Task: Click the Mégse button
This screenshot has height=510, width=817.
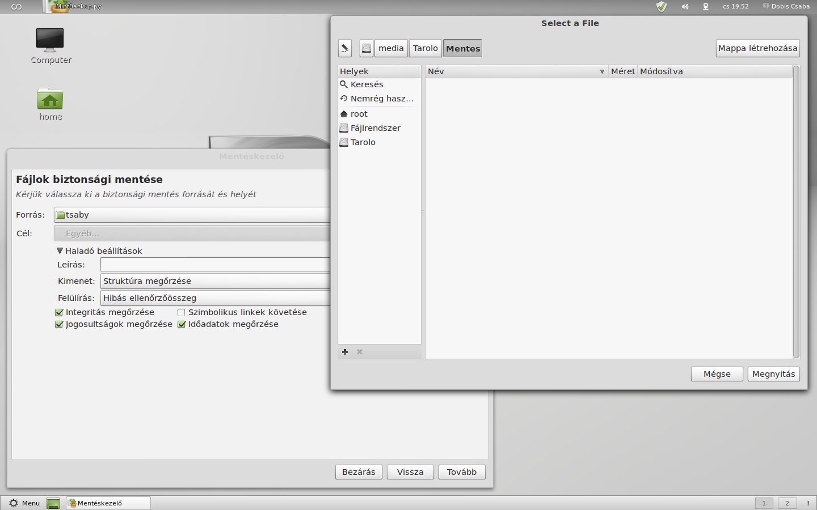Action: (x=717, y=374)
